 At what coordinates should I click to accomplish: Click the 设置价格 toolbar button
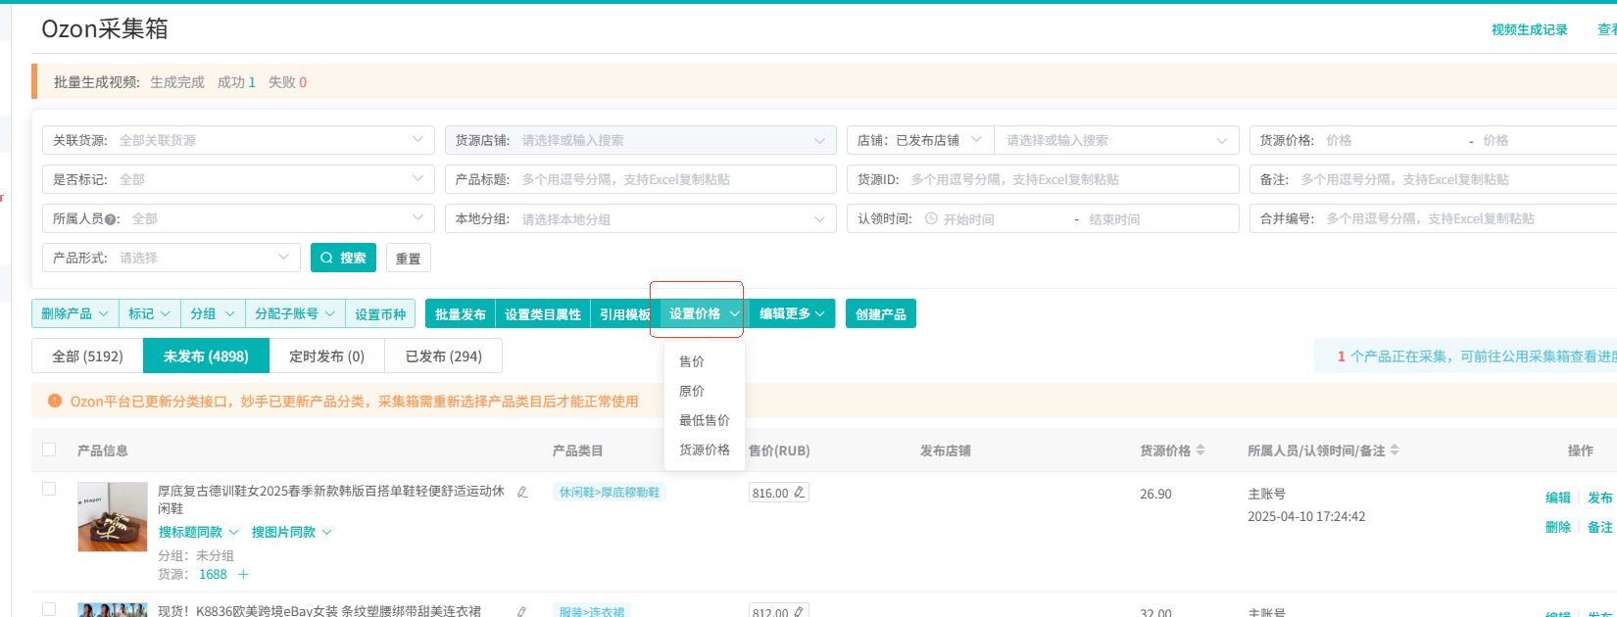point(705,313)
